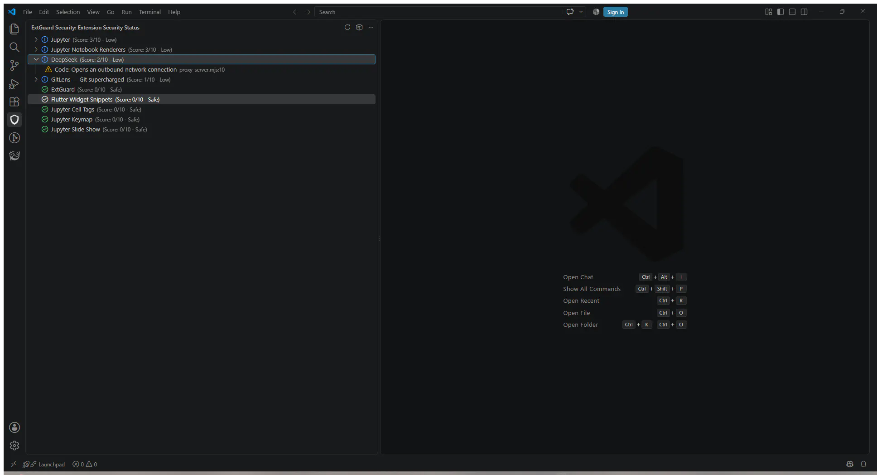Click the 'Open File' welcome screen label

pyautogui.click(x=577, y=313)
